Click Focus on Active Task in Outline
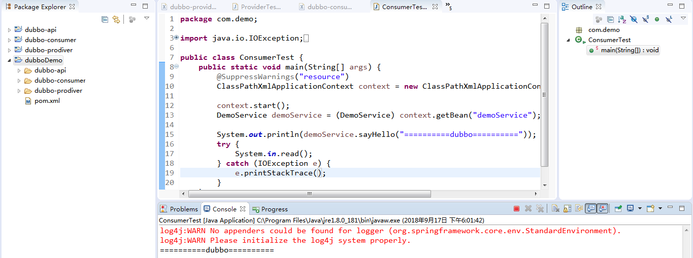 point(599,19)
